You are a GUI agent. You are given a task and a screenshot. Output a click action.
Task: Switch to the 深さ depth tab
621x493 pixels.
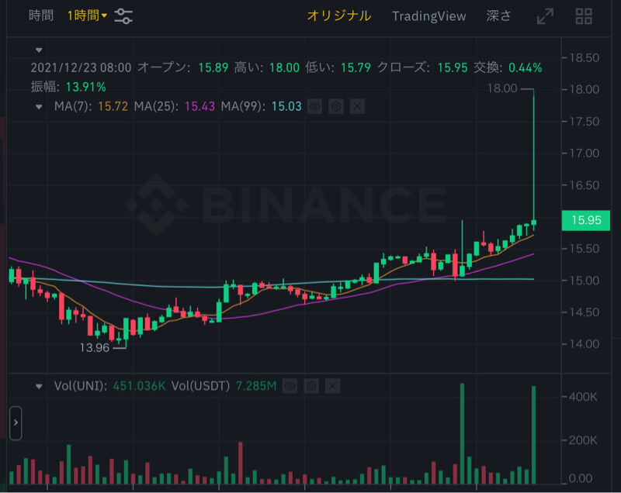click(x=498, y=16)
